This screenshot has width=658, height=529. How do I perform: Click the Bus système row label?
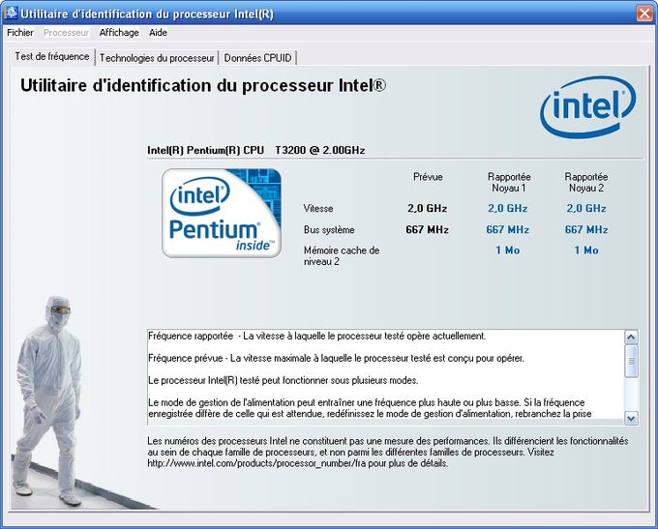point(329,230)
